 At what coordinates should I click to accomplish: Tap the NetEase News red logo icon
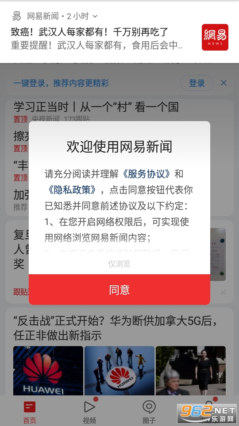(215, 37)
